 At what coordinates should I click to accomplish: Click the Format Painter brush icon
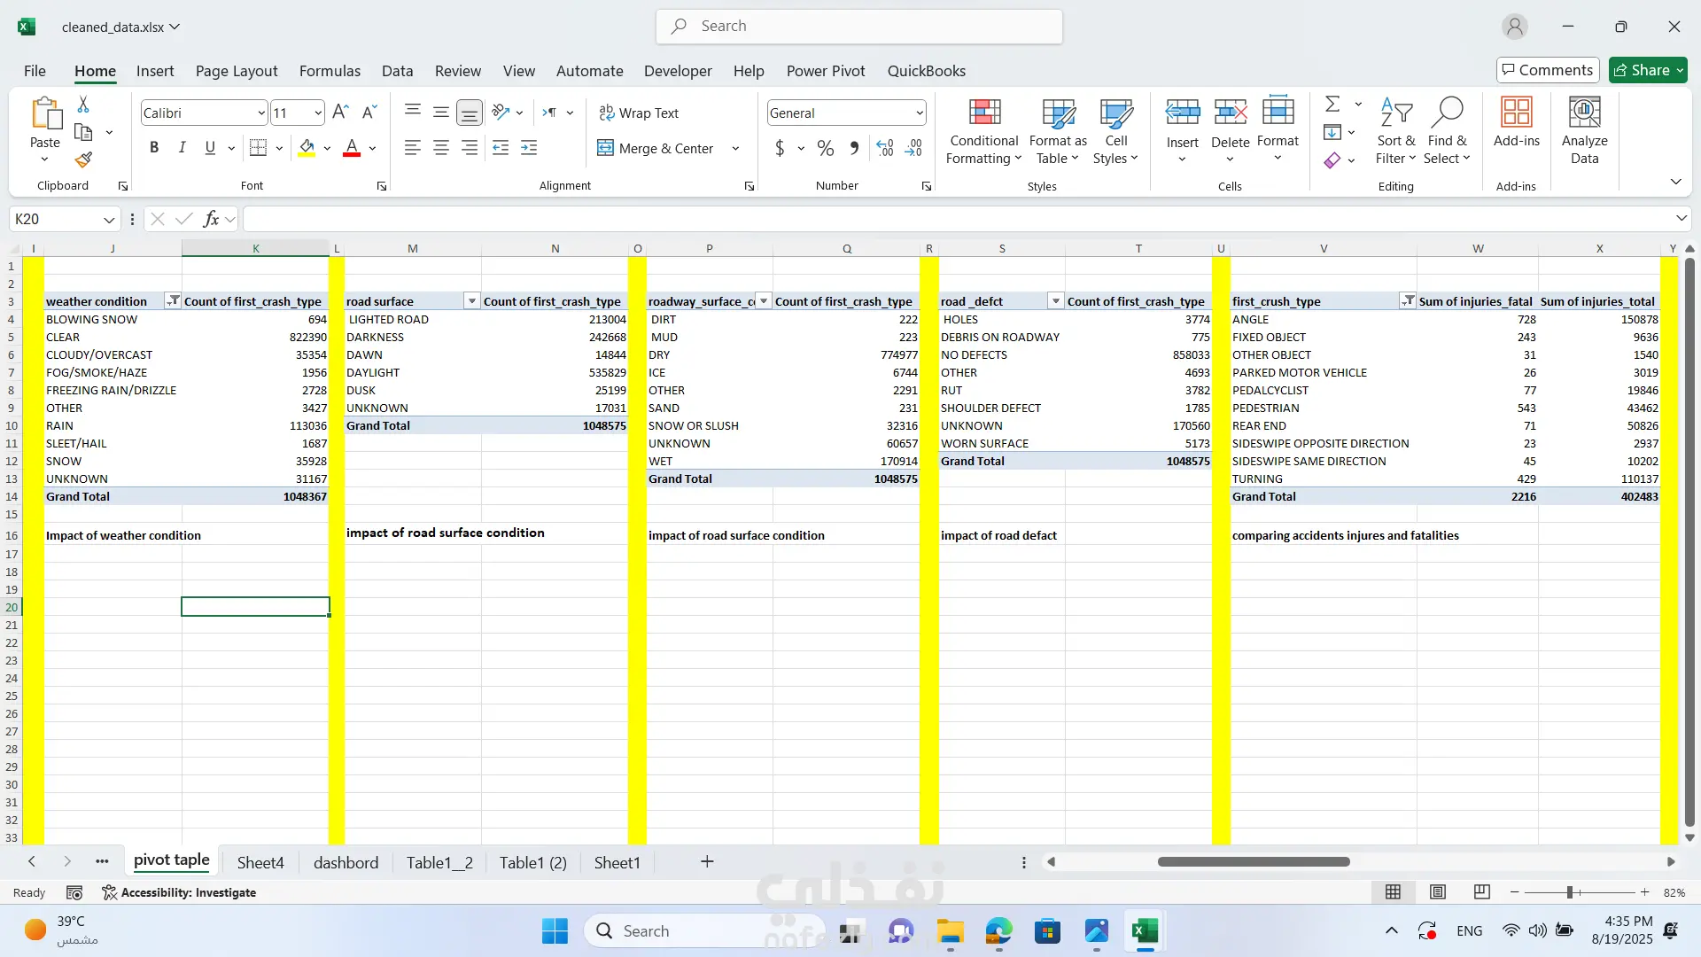tap(83, 160)
